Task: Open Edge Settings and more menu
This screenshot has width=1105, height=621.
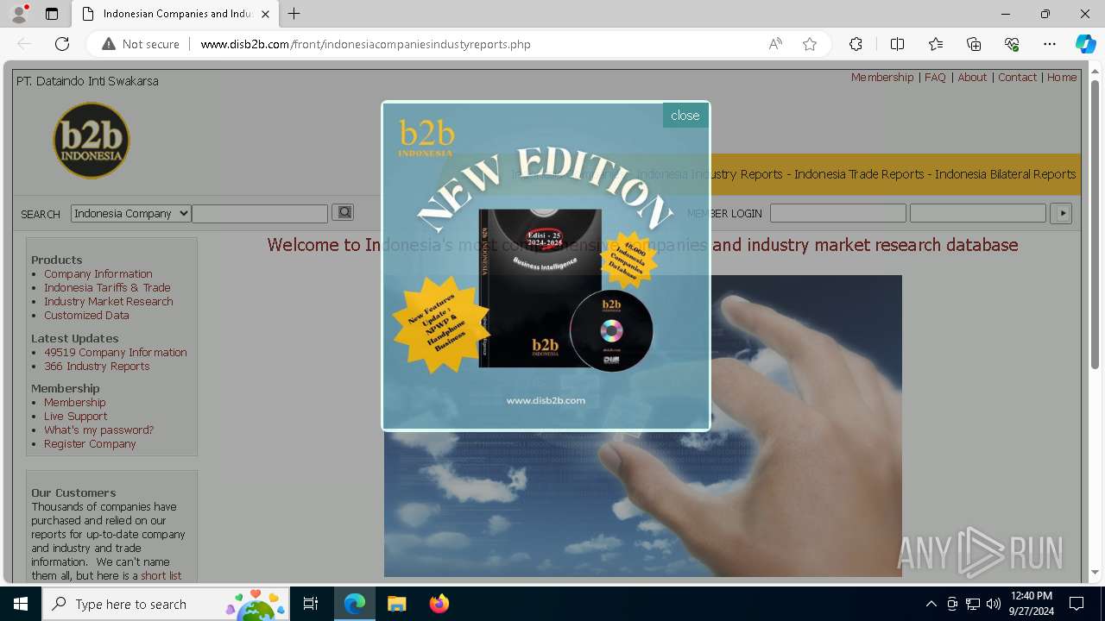Action: 1050,44
